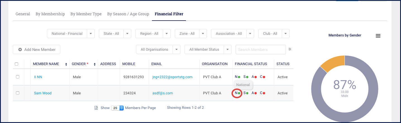Click II NN's red Association status dot
The image size is (401, 123).
click(256, 77)
